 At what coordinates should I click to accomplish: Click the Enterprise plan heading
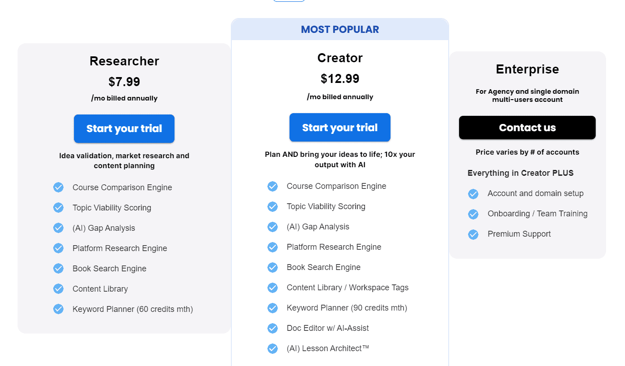coord(527,69)
